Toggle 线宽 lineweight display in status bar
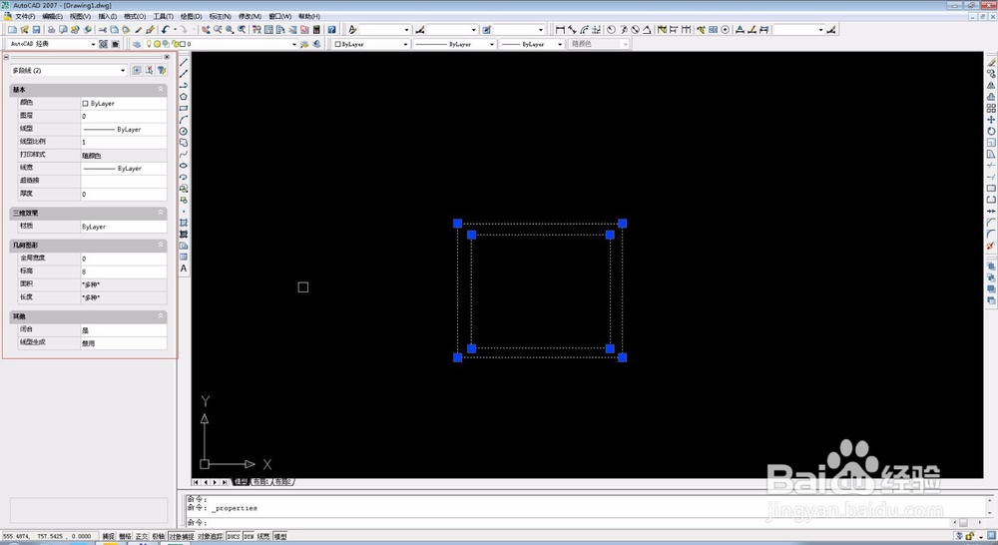This screenshot has width=998, height=545. [263, 537]
